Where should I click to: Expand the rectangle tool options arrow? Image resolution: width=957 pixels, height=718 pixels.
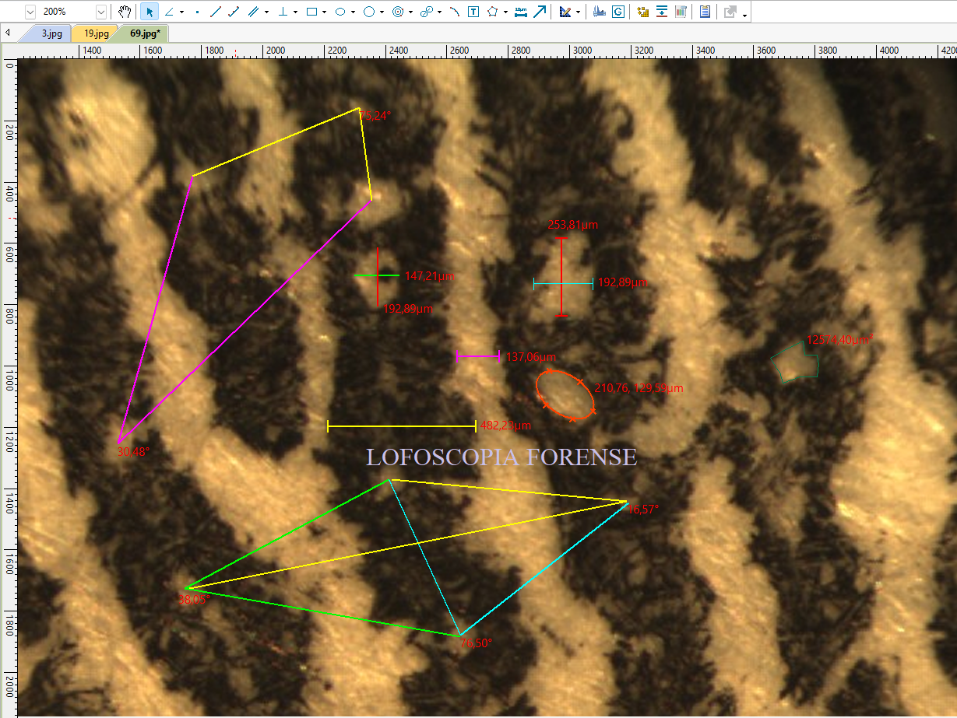click(x=324, y=12)
